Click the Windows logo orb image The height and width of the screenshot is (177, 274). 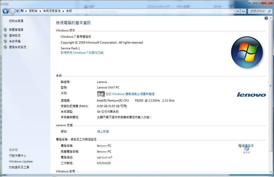point(247,52)
